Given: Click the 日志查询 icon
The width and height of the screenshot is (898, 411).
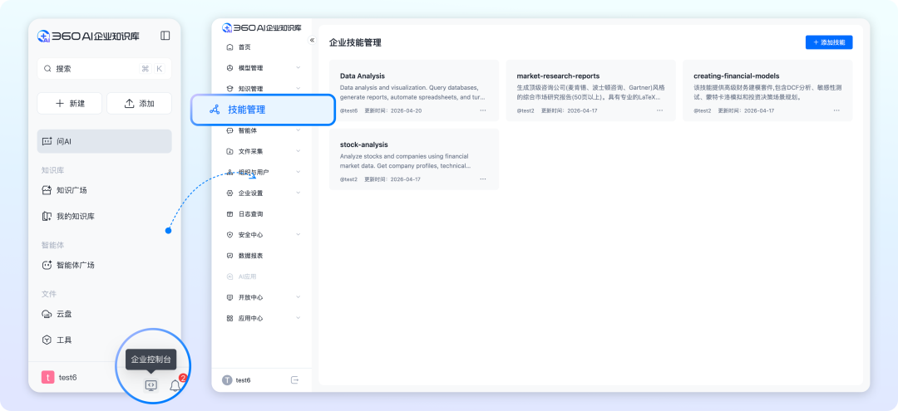Looking at the screenshot, I should (x=229, y=213).
